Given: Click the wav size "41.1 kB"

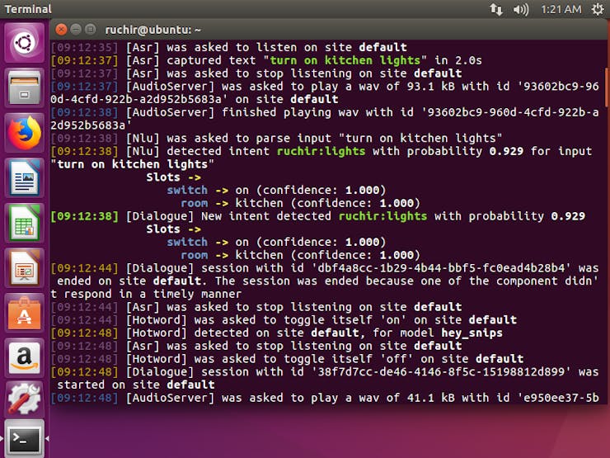Looking at the screenshot, I should 431,398.
